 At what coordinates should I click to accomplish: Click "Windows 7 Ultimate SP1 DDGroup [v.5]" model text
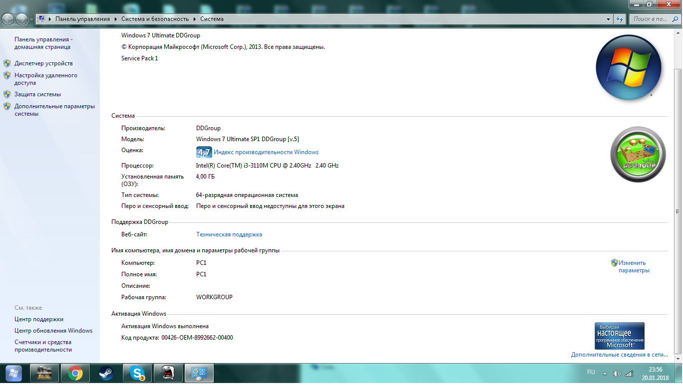point(248,139)
